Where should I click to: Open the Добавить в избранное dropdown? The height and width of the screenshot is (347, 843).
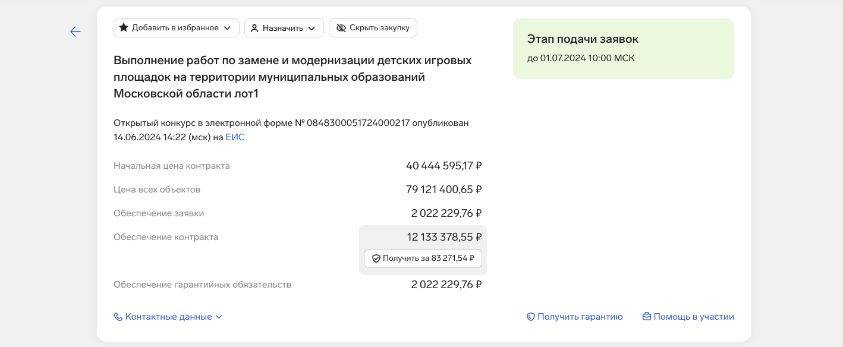(x=227, y=28)
